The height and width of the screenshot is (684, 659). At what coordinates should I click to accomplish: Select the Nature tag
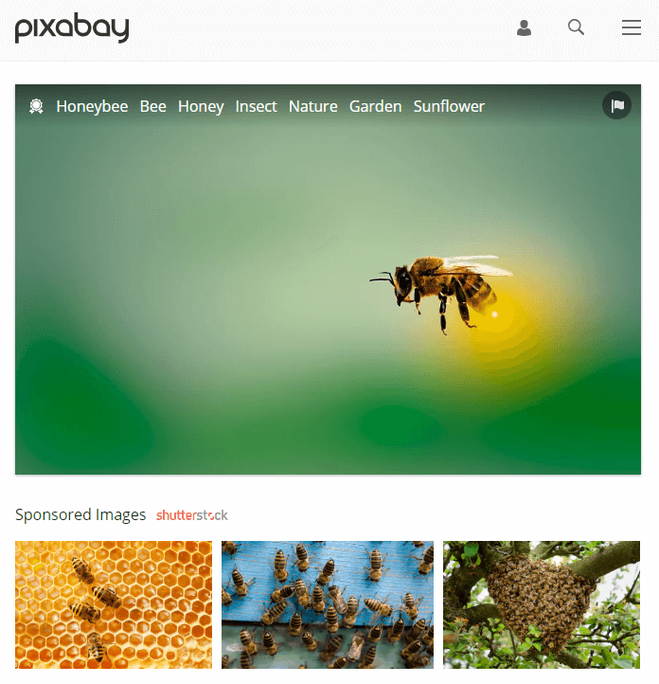[313, 106]
